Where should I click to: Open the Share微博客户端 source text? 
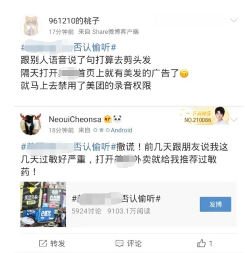[x=115, y=32]
